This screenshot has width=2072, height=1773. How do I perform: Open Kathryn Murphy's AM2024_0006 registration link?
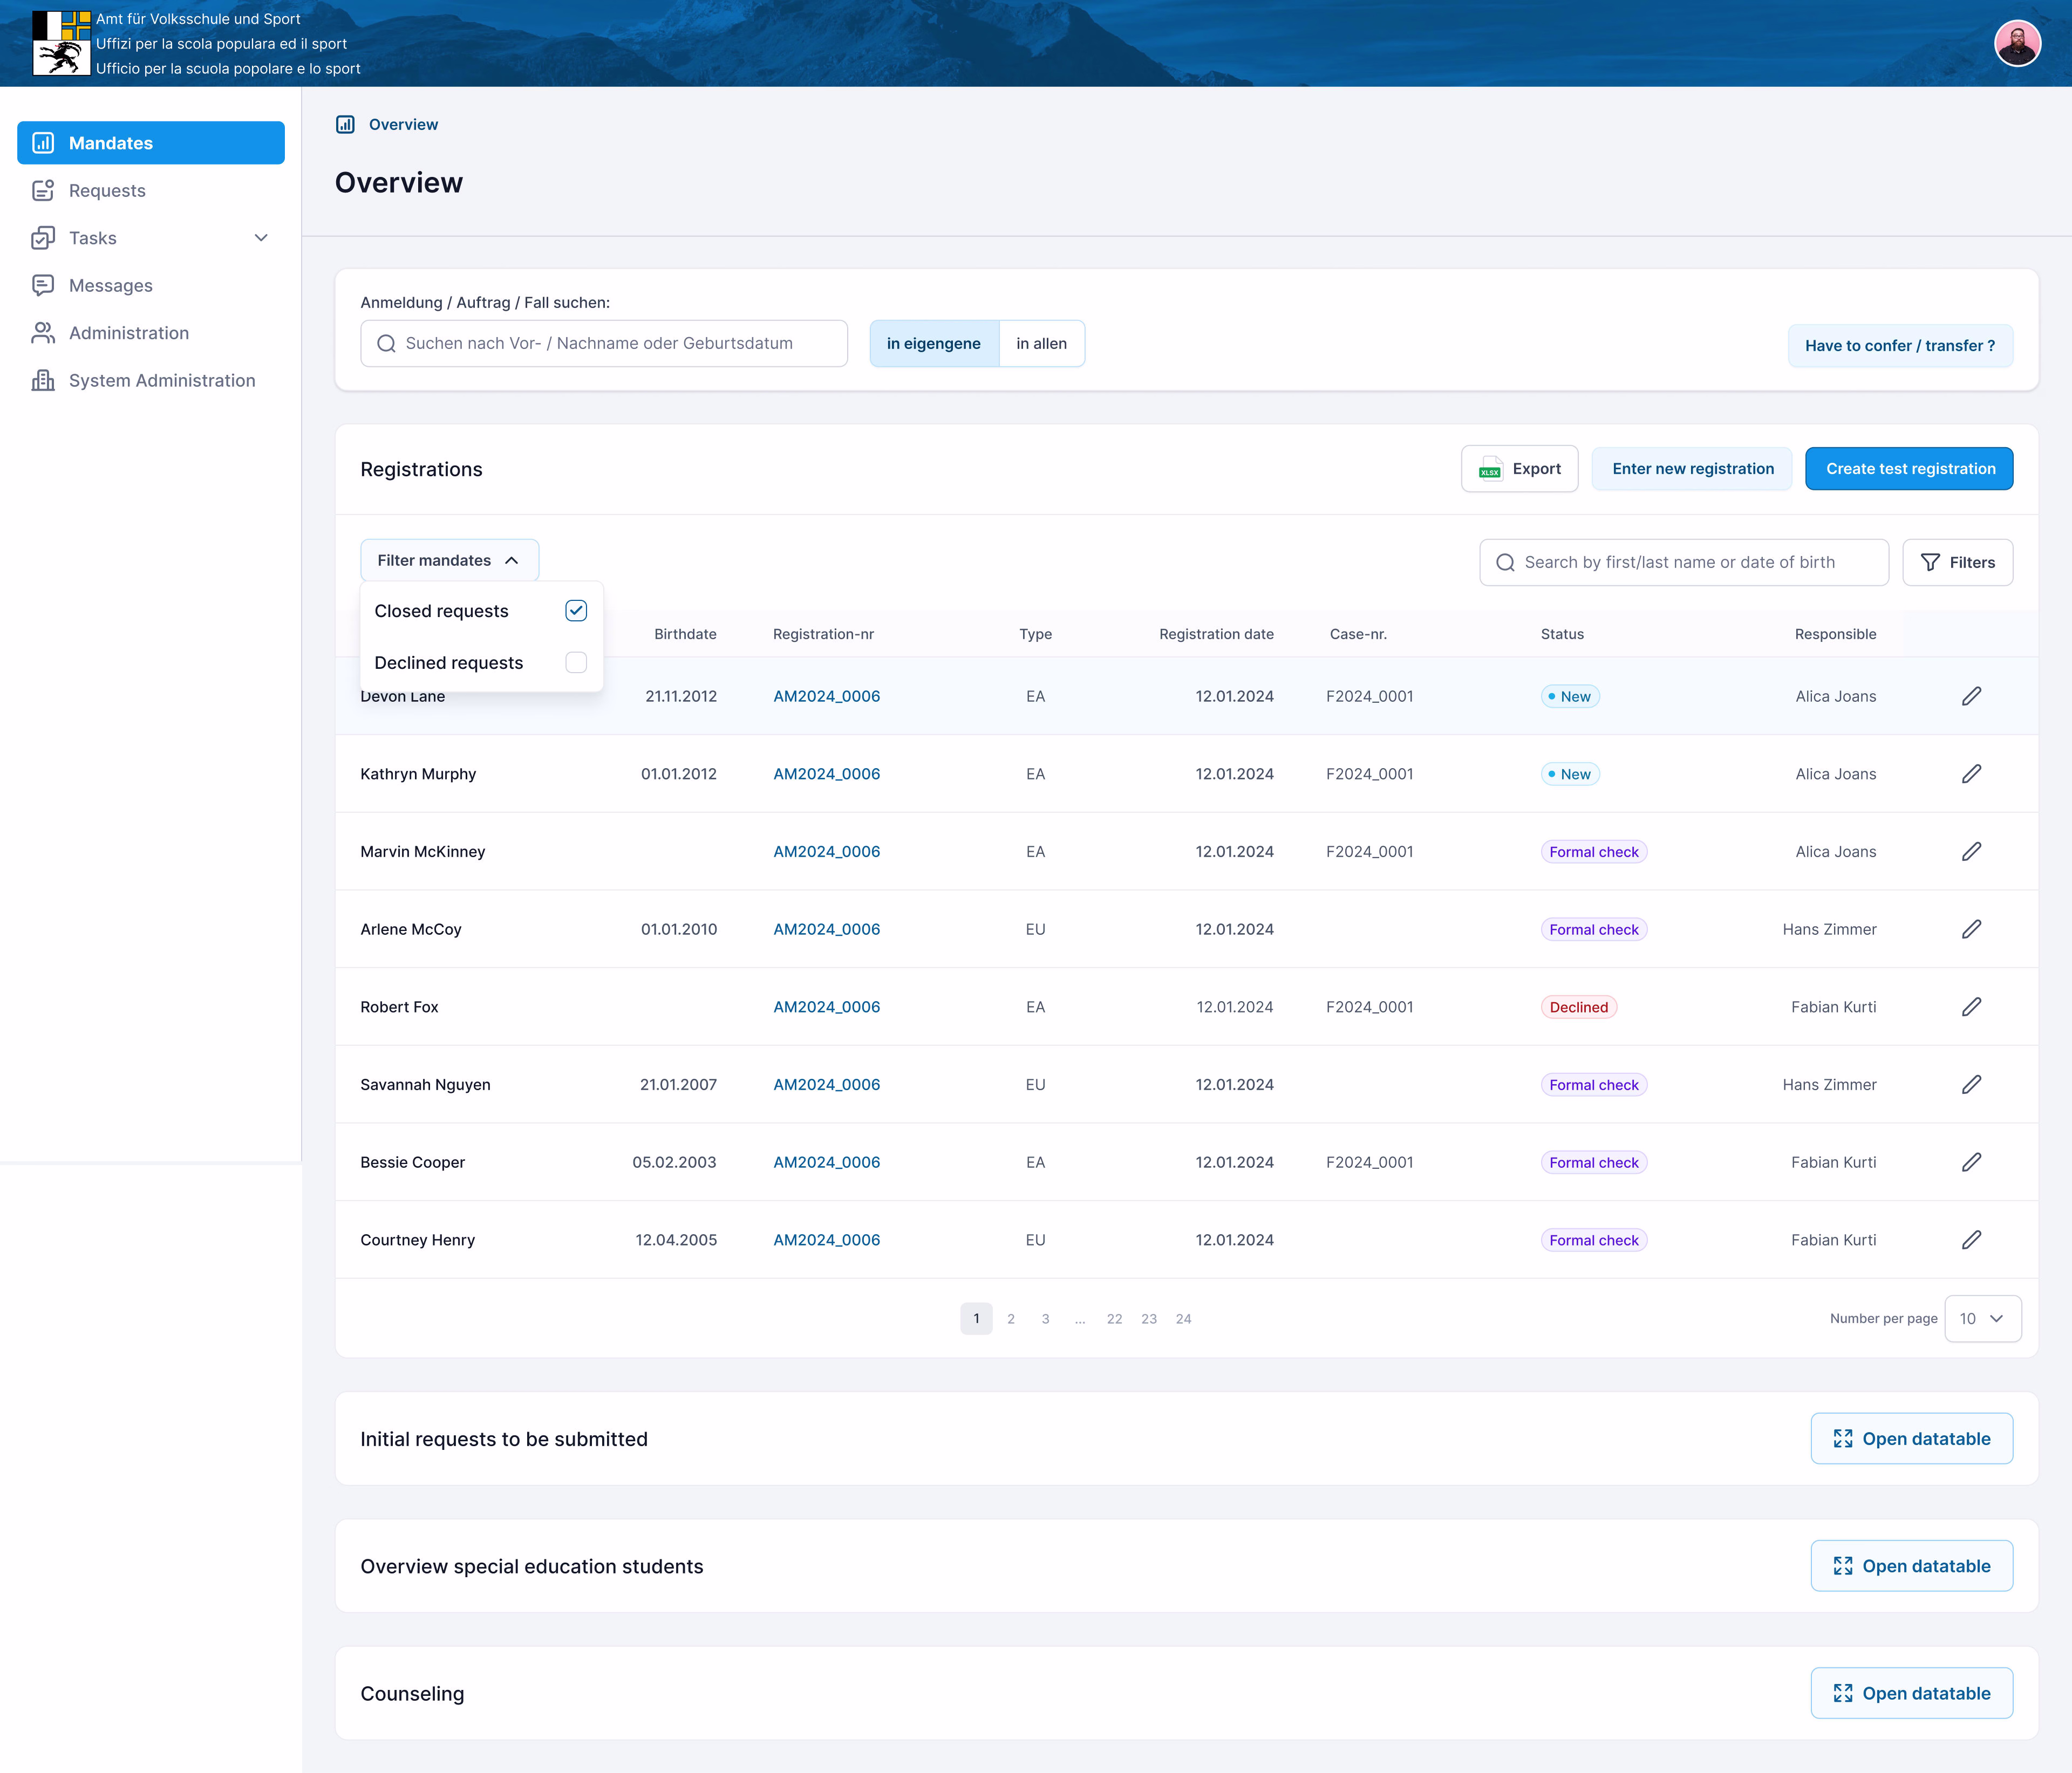(826, 775)
